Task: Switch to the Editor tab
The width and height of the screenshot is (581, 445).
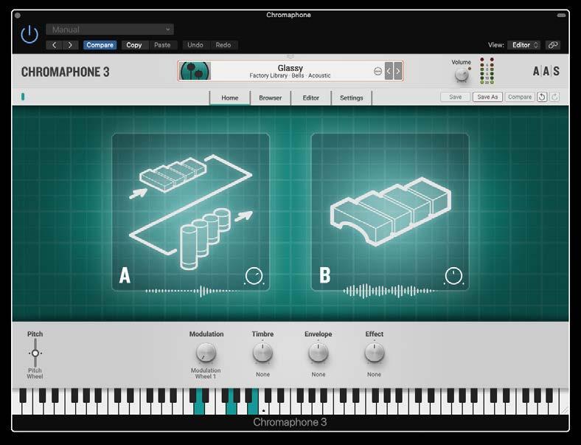Action: (310, 98)
